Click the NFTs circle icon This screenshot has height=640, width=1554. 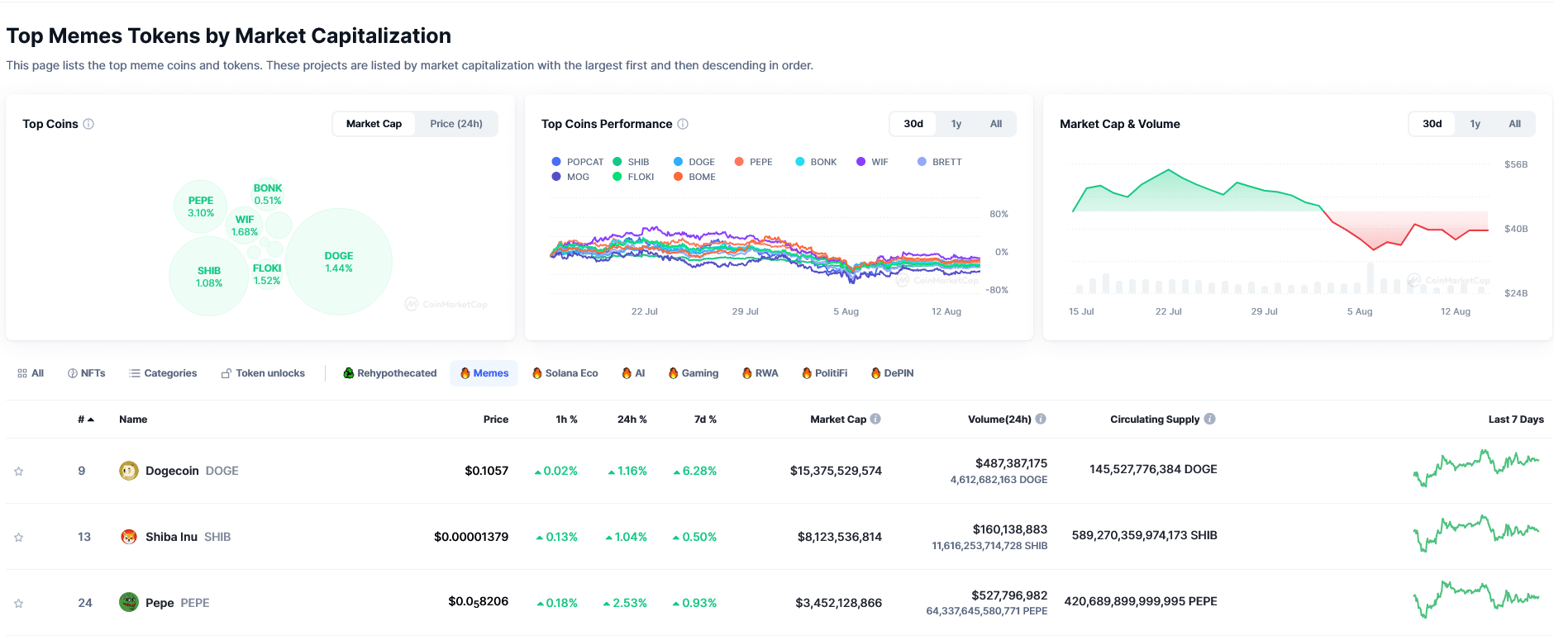[73, 373]
